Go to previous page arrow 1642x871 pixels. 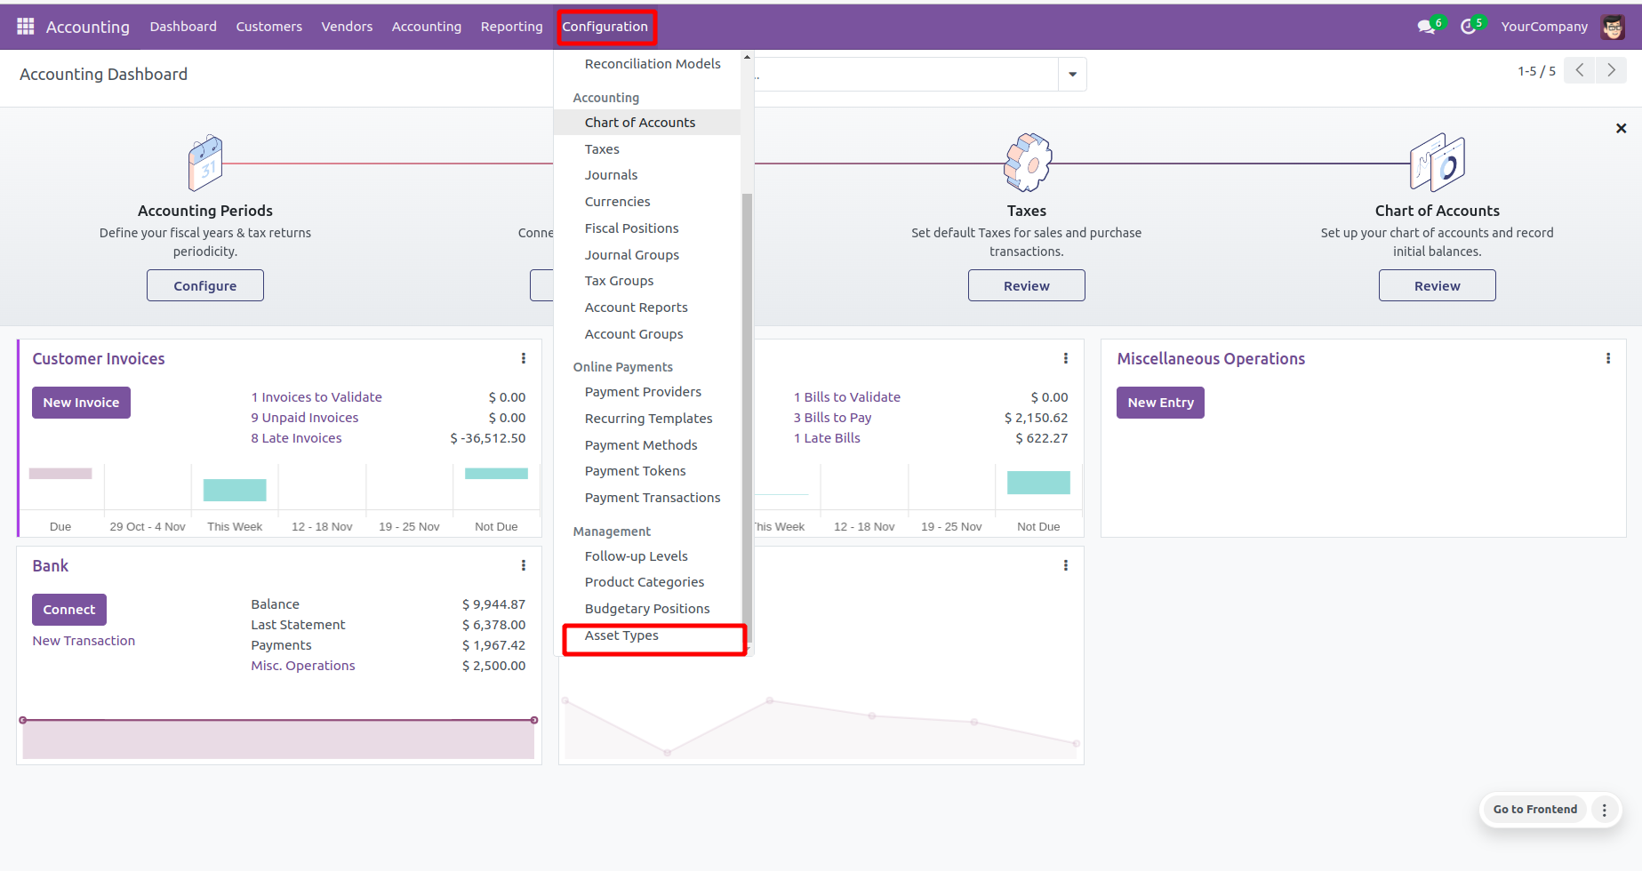point(1580,70)
